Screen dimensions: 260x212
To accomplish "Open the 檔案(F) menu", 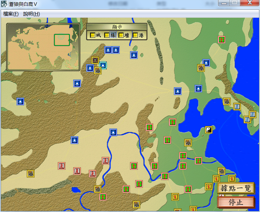I will point(11,14).
